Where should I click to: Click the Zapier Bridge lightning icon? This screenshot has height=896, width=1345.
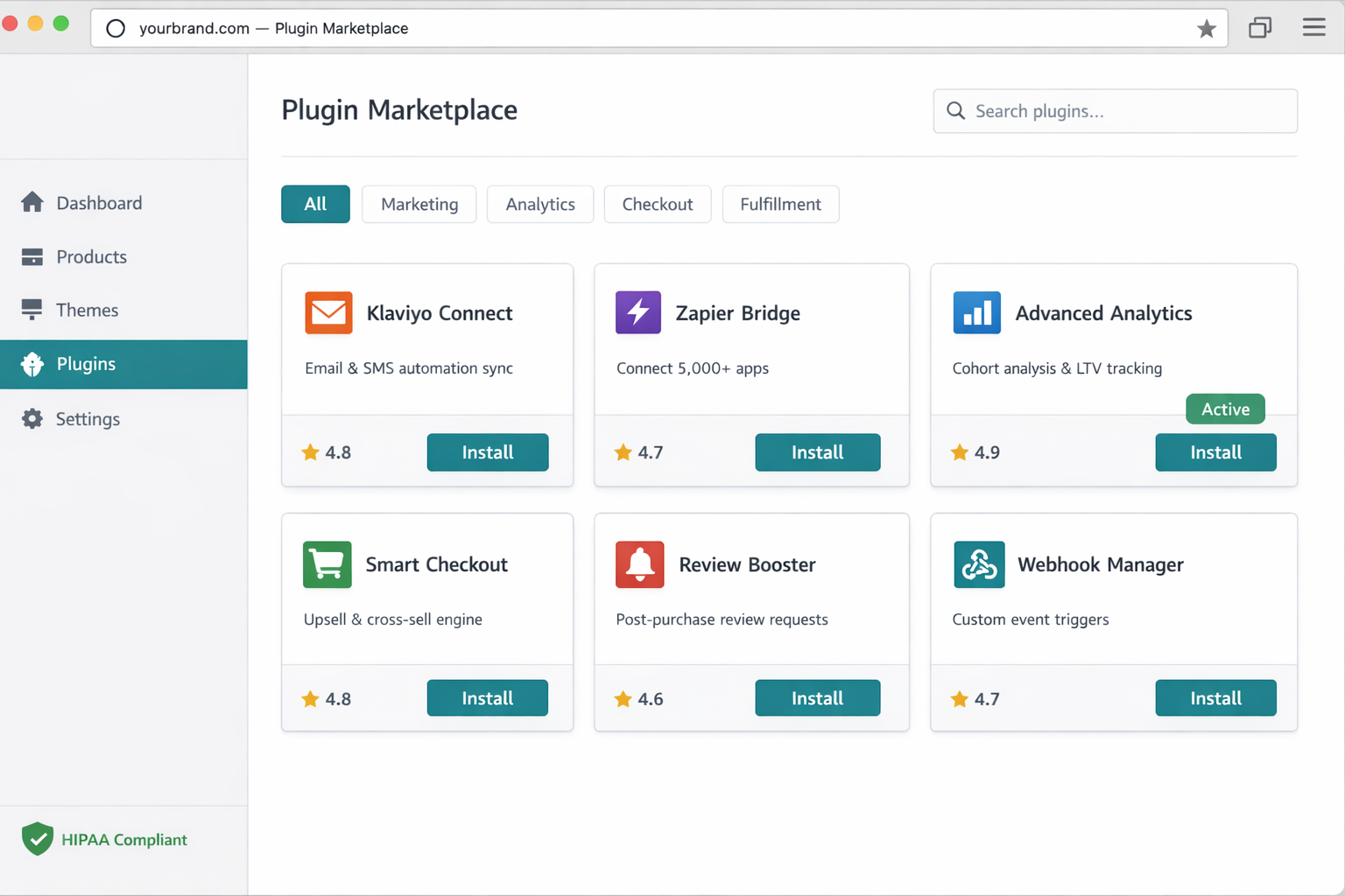[638, 312]
